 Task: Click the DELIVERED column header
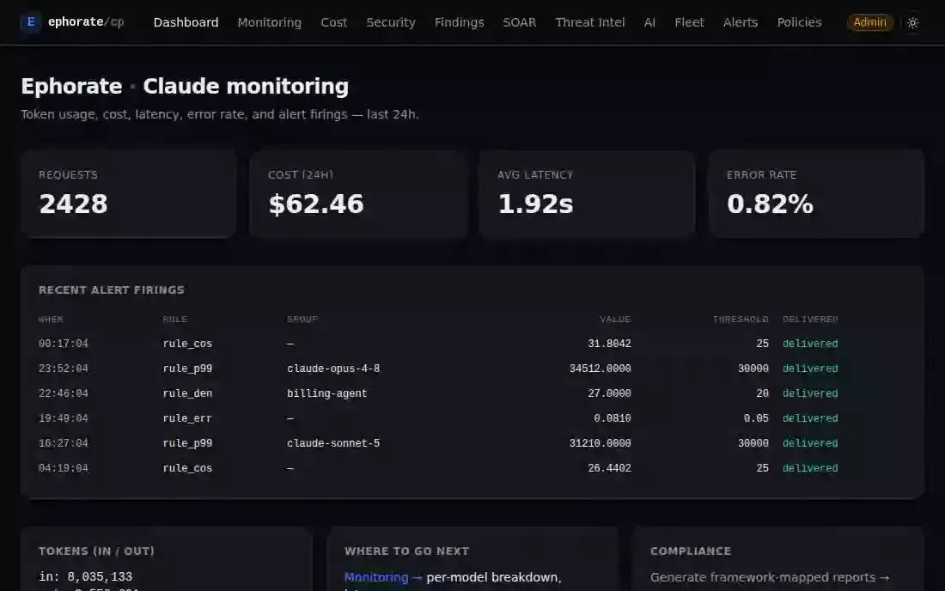pyautogui.click(x=810, y=320)
